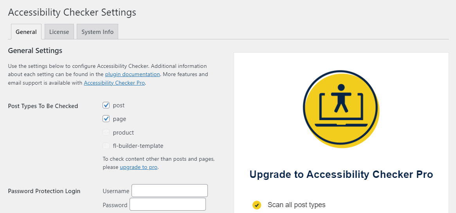Click into the Password field
456x213 pixels.
168,204
